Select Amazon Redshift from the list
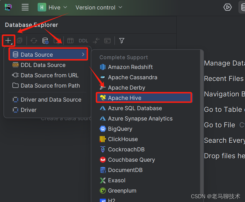Image resolution: width=245 pixels, height=202 pixels. (144, 67)
